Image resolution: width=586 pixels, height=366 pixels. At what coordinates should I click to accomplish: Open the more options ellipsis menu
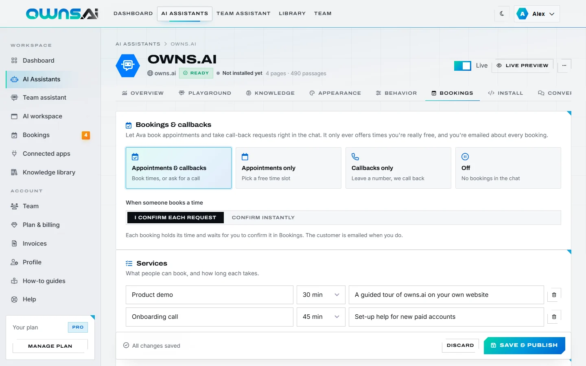[x=564, y=65]
